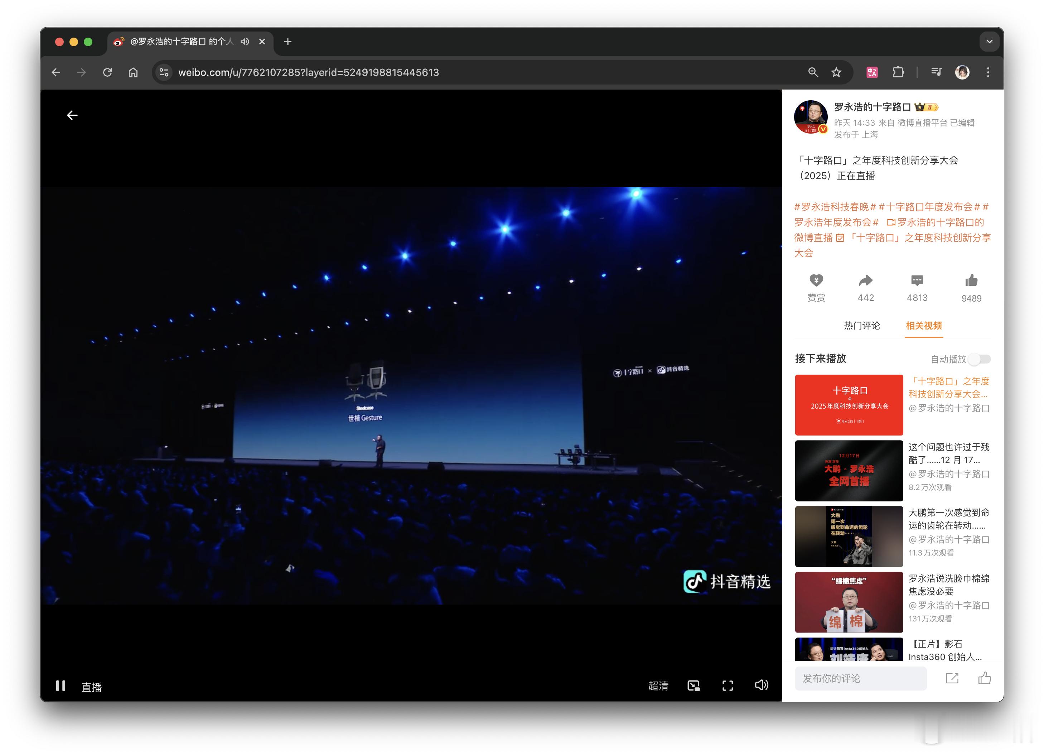Viewport: 1044px width, 755px height.
Task: Mute the video player volume
Action: point(762,685)
